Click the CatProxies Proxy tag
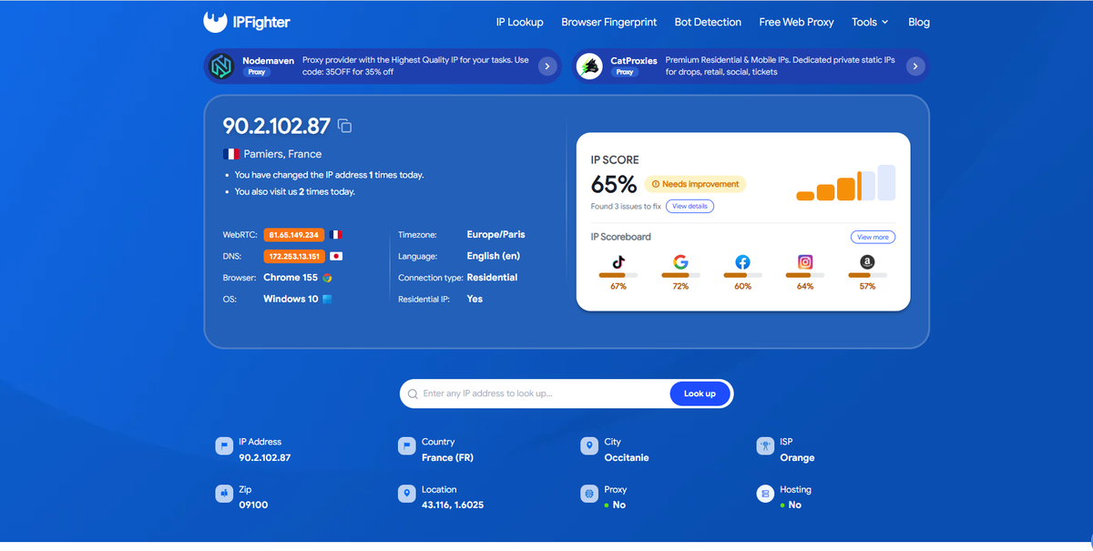This screenshot has height=551, width=1093. coord(625,72)
